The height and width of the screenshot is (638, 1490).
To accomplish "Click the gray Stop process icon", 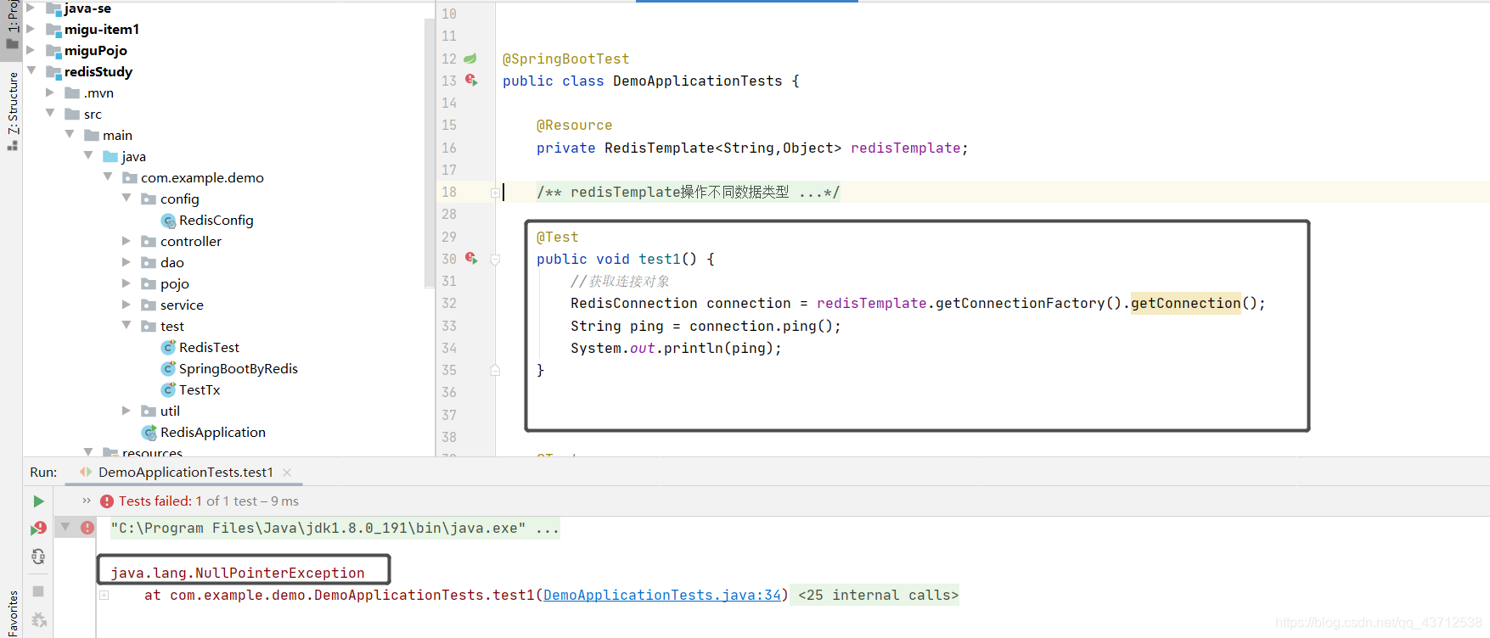I will click(38, 591).
